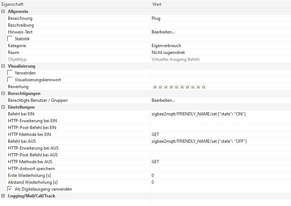Edit the Bezeichnung value Plug
291x206 pixels.
156,18
